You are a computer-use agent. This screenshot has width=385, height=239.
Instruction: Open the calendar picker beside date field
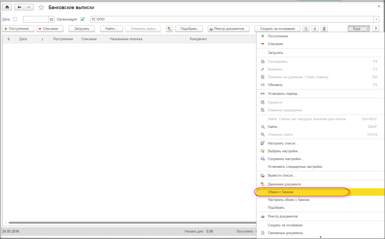pos(51,19)
